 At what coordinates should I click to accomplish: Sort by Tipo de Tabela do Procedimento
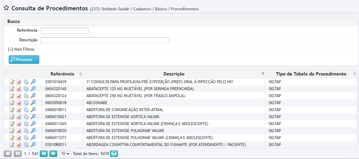[311, 74]
